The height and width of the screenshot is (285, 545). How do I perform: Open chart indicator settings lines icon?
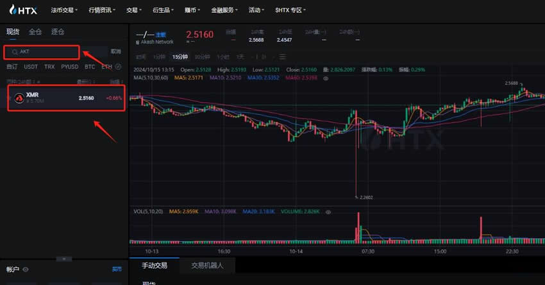click(283, 56)
